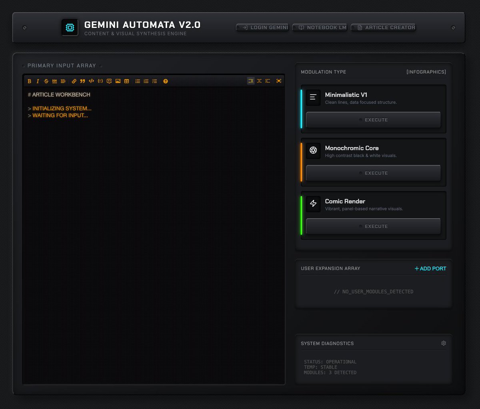Click the Minimalistic V1 lines icon
480x409 pixels.
(x=313, y=97)
